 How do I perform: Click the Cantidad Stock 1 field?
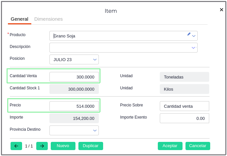click(74, 89)
